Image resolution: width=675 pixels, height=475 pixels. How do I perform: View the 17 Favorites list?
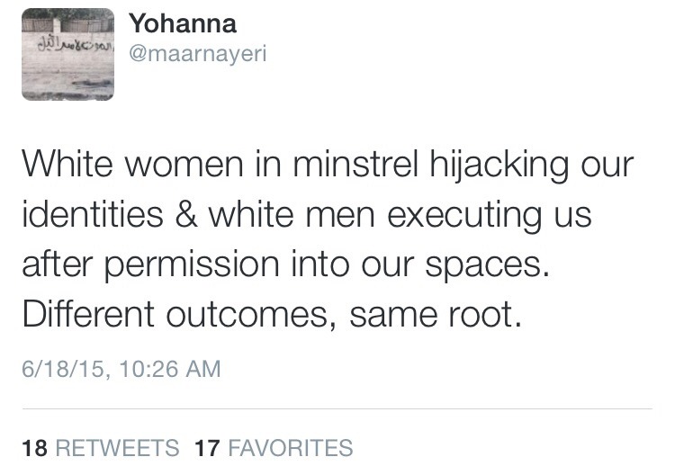click(x=274, y=447)
